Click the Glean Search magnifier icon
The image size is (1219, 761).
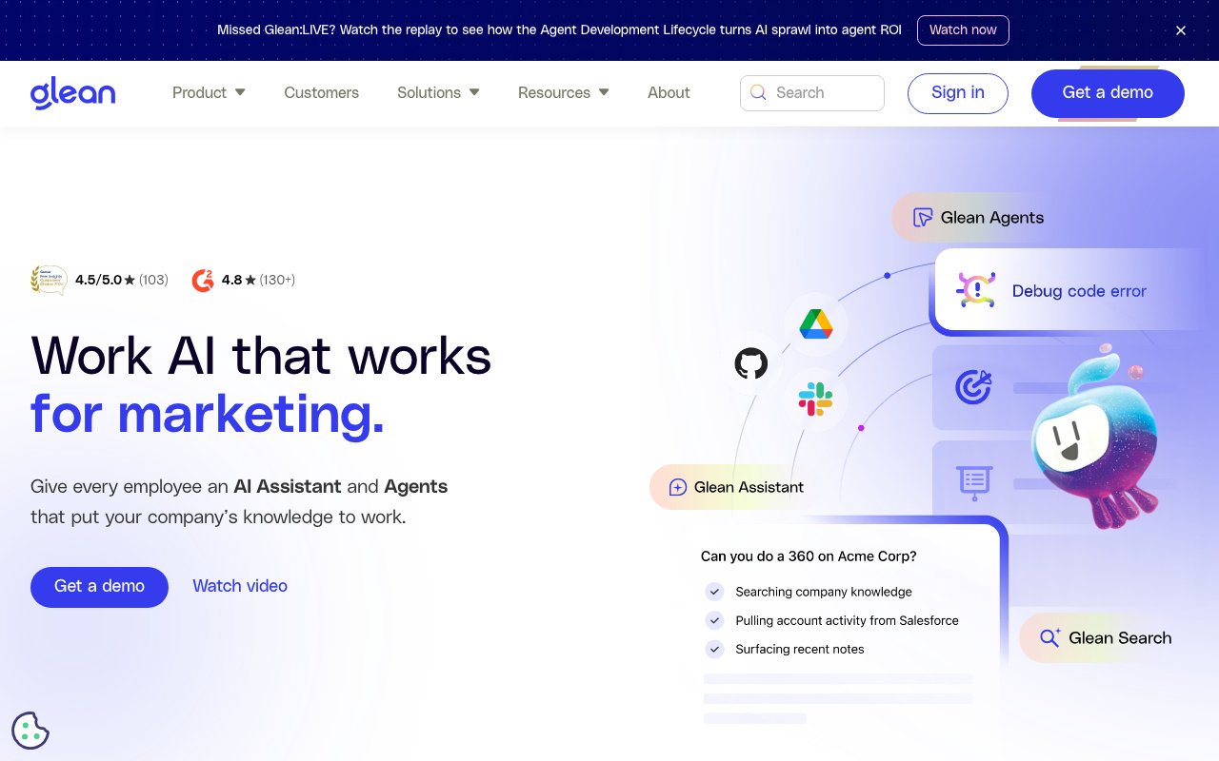[1049, 637]
